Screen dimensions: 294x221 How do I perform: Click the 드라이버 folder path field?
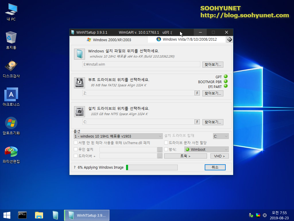click(128, 156)
